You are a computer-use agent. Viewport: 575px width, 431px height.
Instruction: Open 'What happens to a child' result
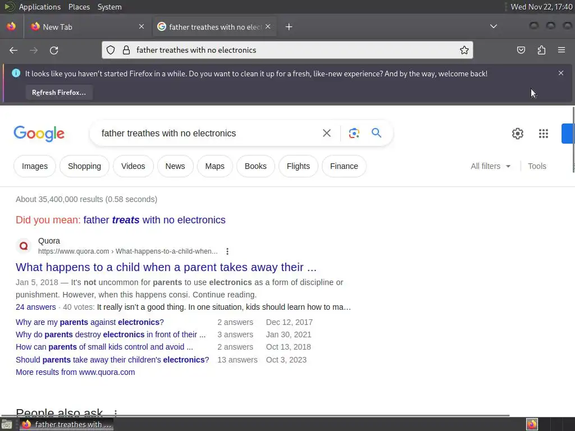[166, 267]
